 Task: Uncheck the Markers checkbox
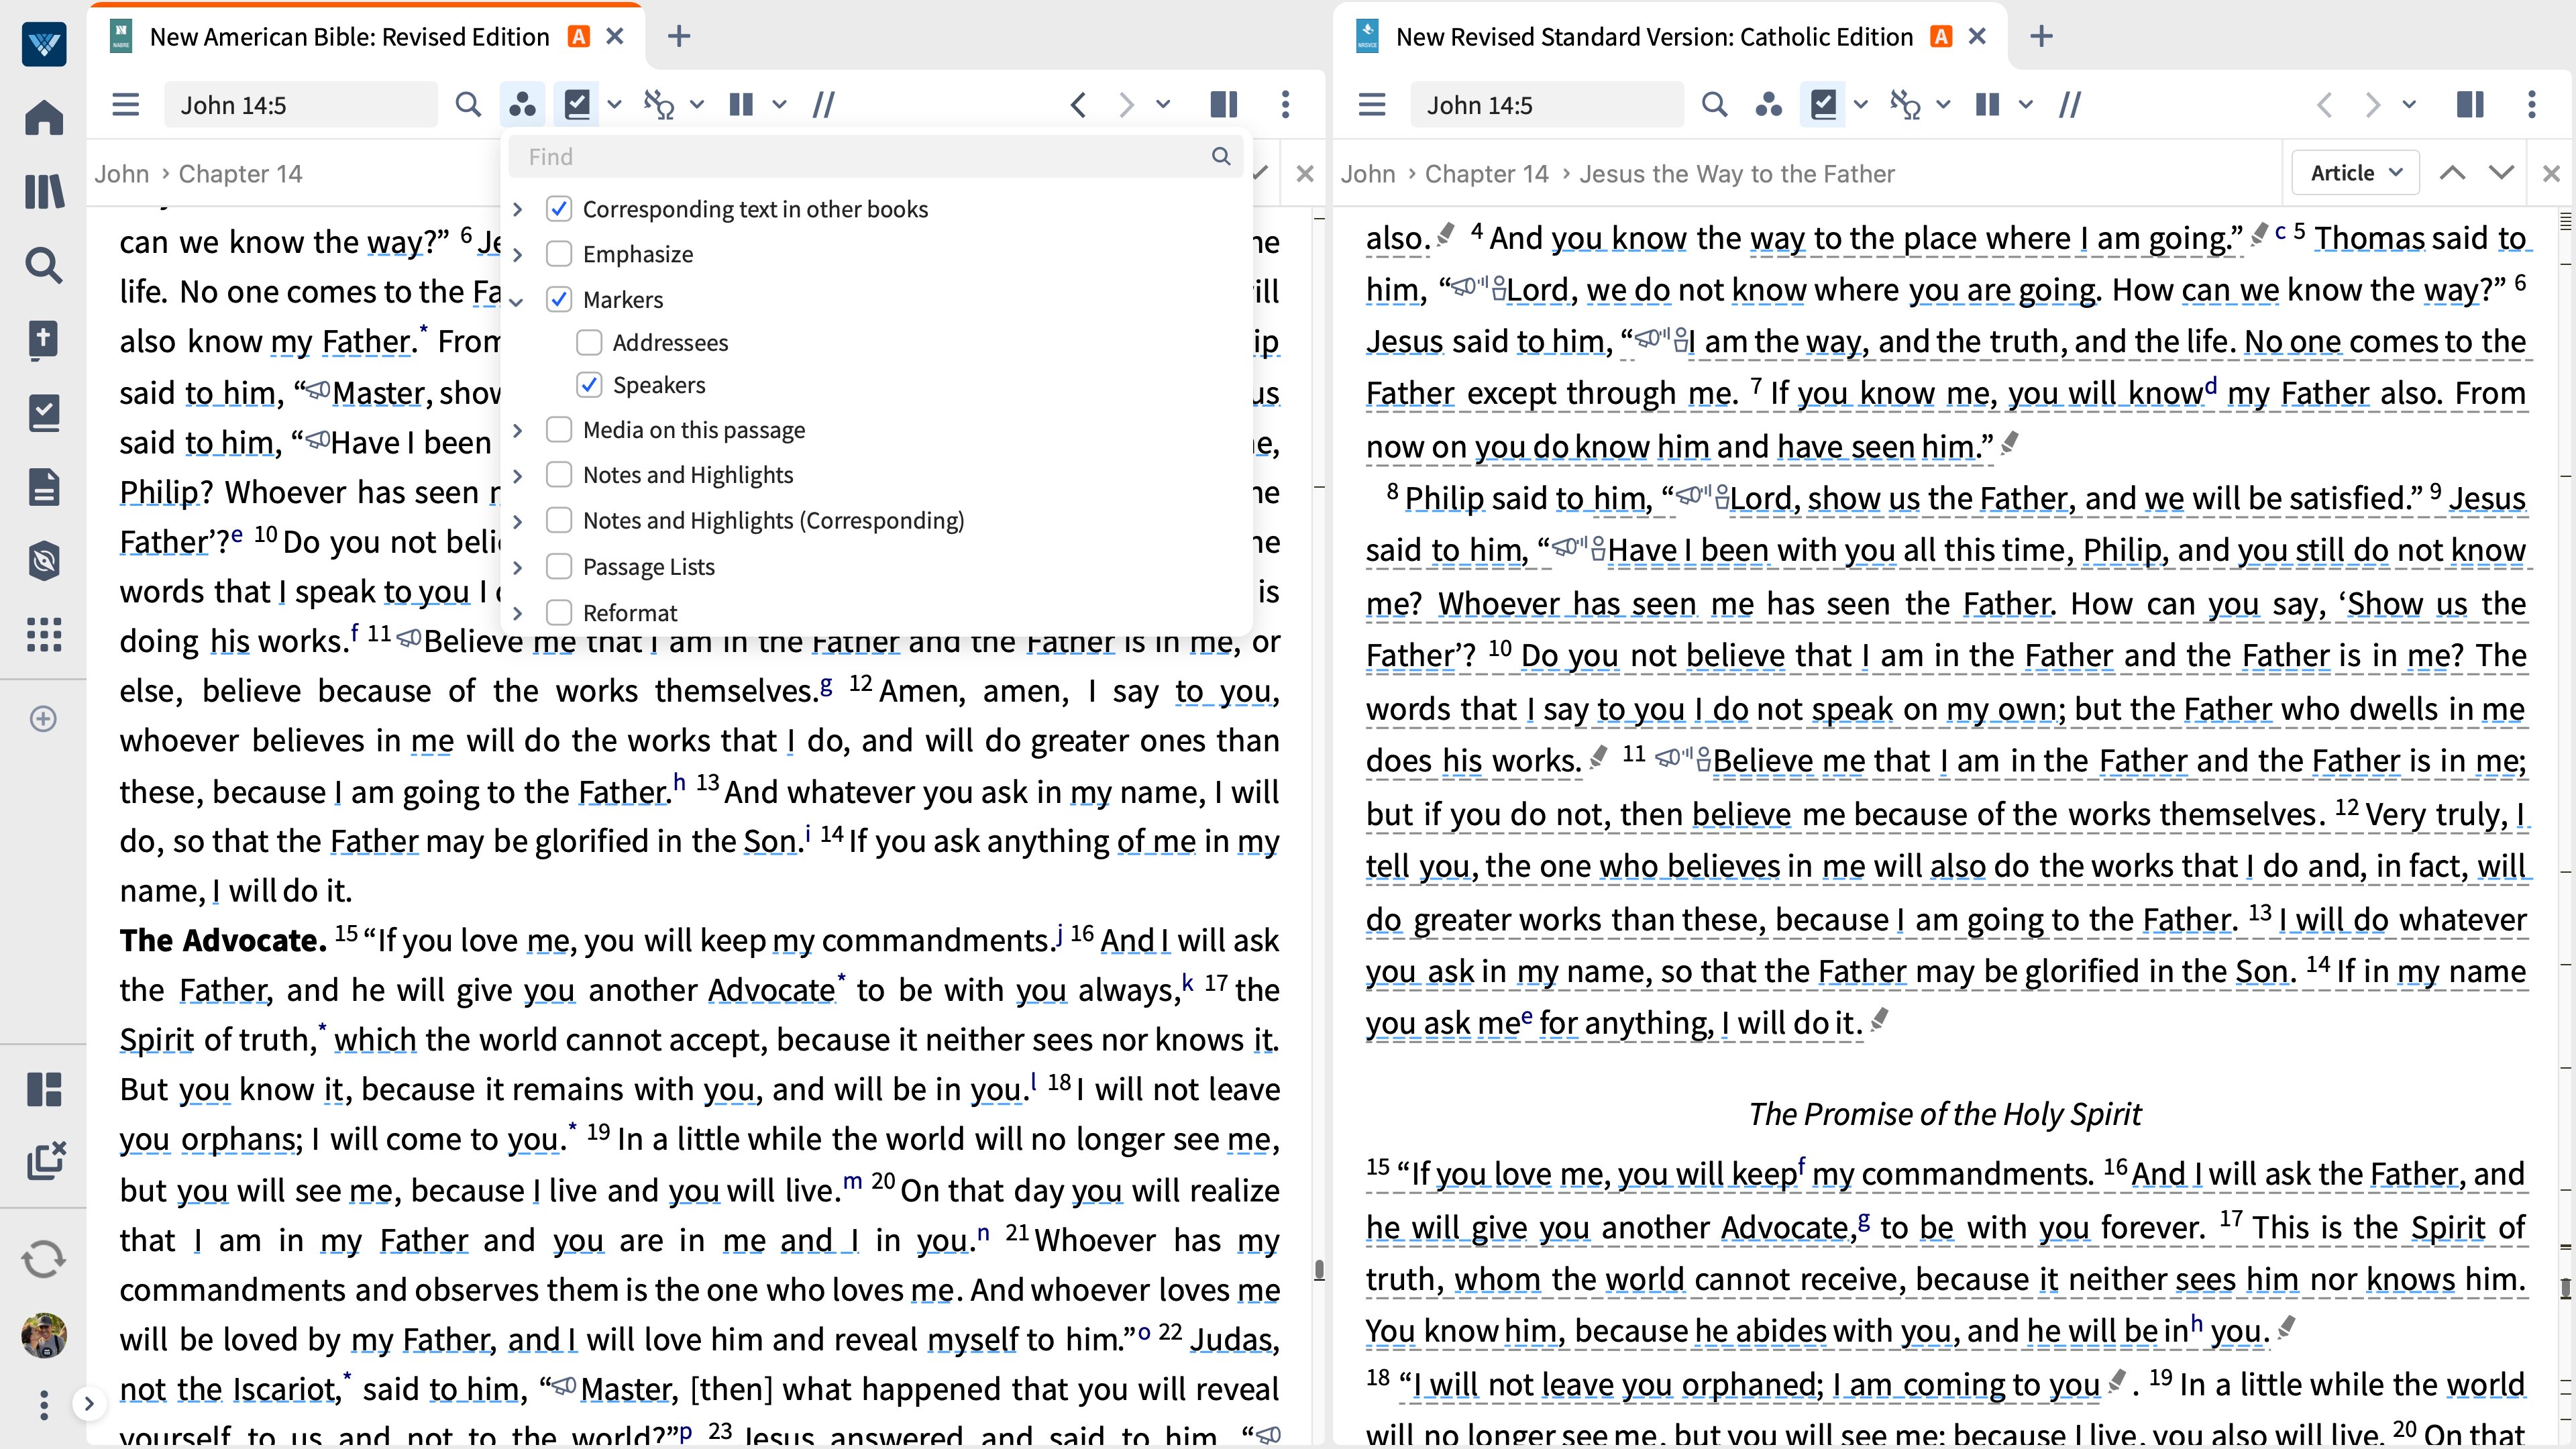[559, 299]
